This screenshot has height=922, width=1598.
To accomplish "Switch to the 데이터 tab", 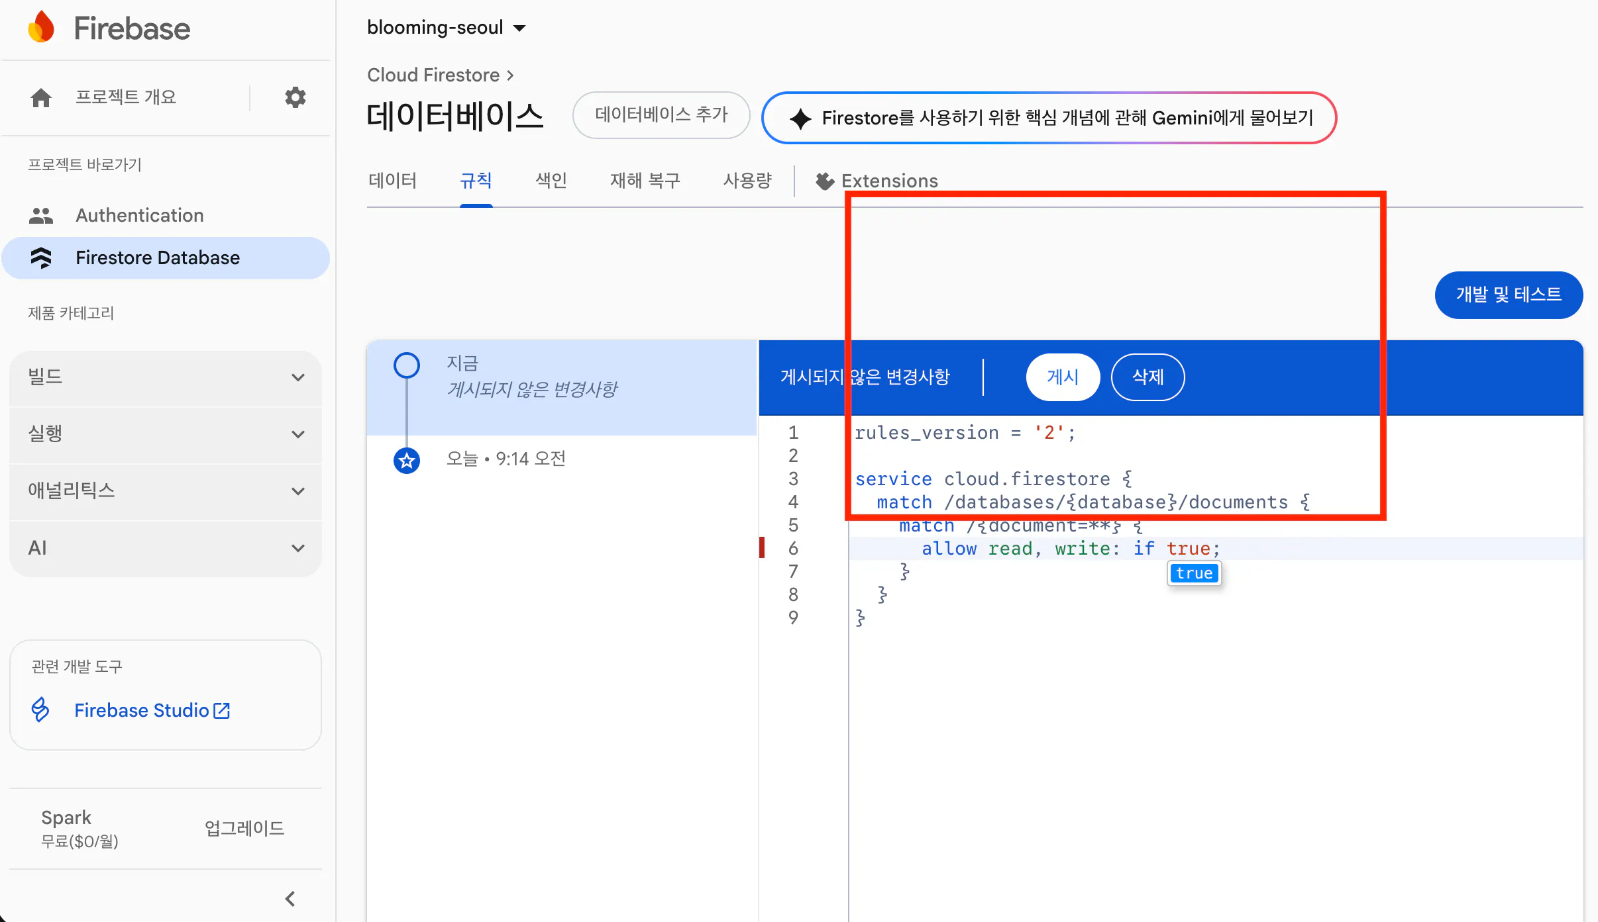I will coord(392,180).
